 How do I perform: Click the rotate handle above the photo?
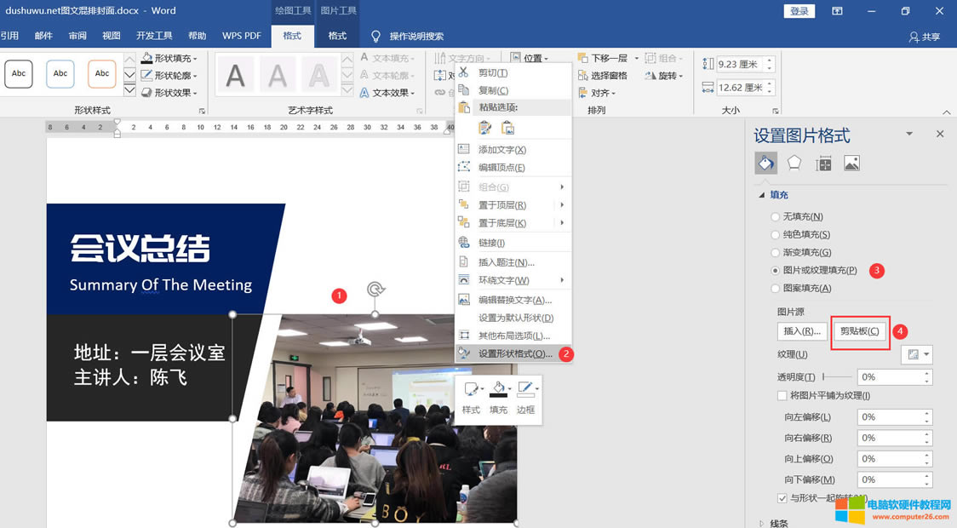point(375,289)
